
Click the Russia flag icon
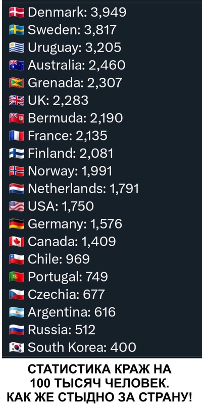click(x=17, y=330)
